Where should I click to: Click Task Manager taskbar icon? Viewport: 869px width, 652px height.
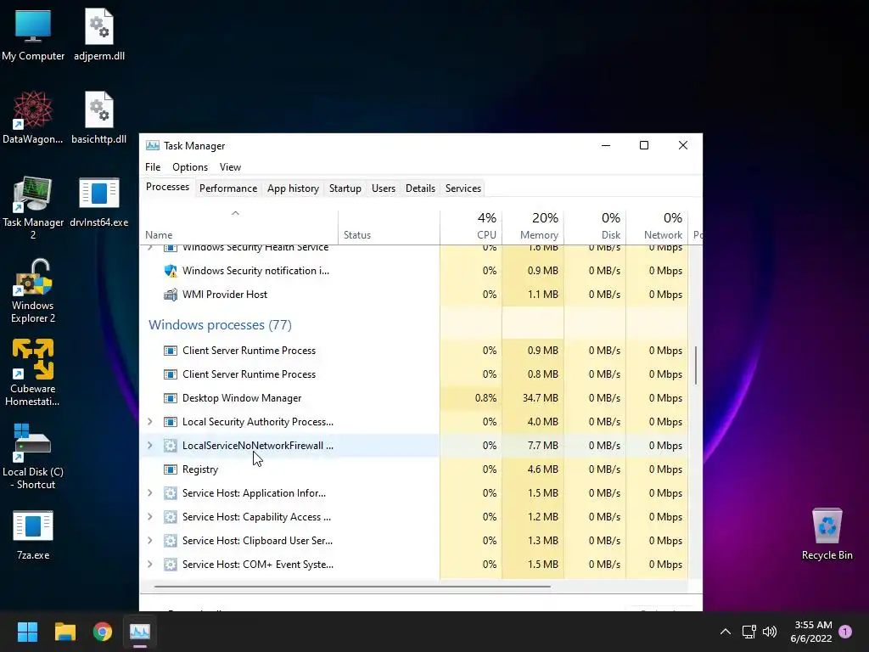coord(140,632)
